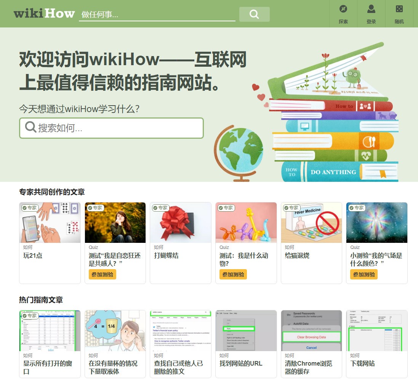Click the 热门指南文章 heading

(41, 300)
